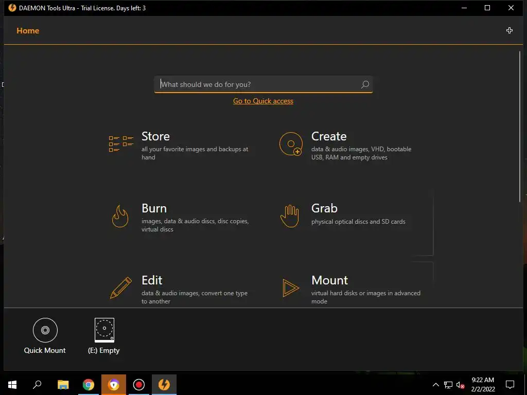This screenshot has width=527, height=395.
Task: Open Windows taskbar search
Action: (37, 385)
